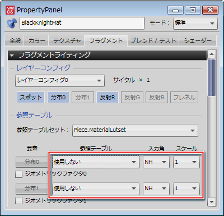Click the vertical scrollbar thumb
This screenshot has width=224, height=216.
pyautogui.click(x=212, y=77)
